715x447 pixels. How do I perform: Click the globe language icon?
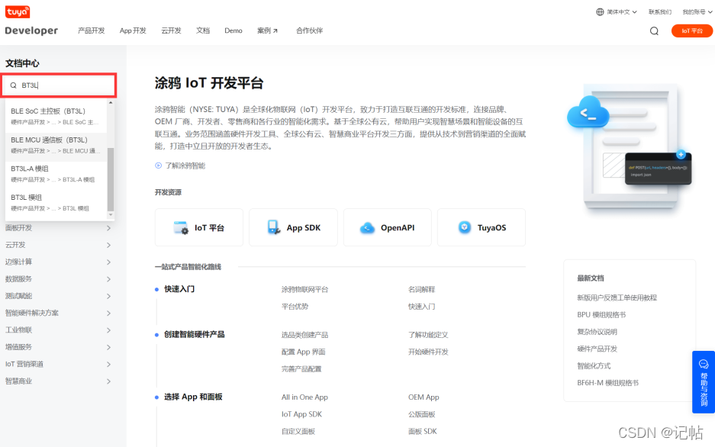pyautogui.click(x=600, y=12)
